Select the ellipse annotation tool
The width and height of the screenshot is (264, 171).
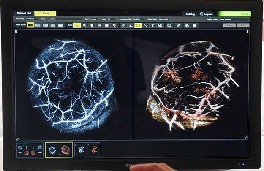click(138, 25)
